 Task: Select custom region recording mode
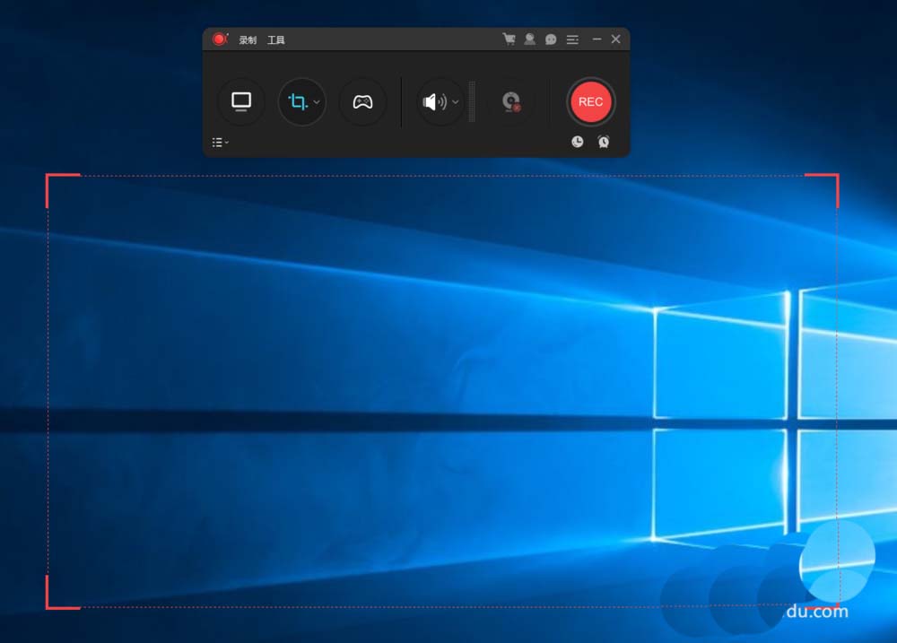[298, 102]
